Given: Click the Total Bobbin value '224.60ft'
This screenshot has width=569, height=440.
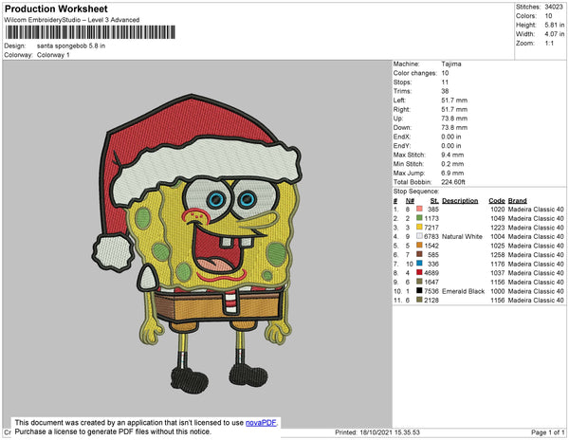Looking at the screenshot, I should coord(453,182).
